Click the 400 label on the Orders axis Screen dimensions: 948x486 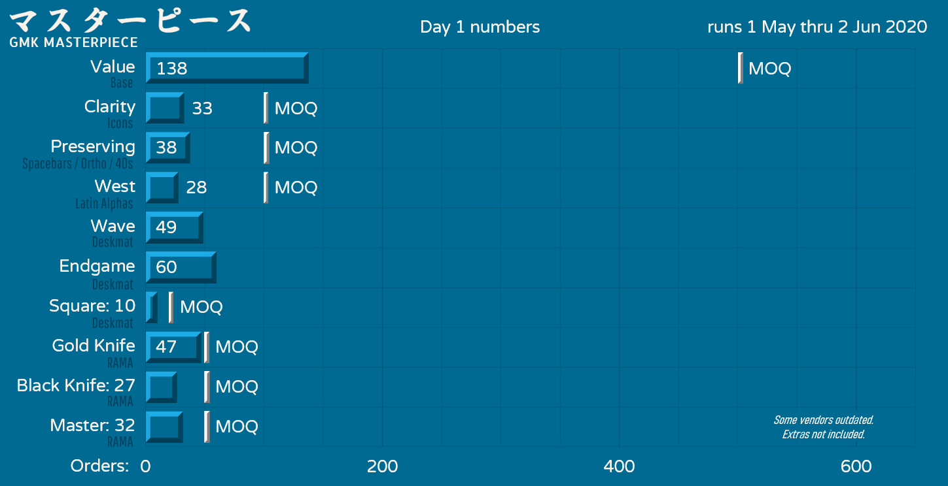pyautogui.click(x=619, y=466)
